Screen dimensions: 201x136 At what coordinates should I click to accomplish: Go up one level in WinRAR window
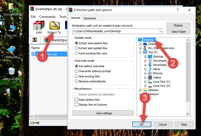(35, 40)
